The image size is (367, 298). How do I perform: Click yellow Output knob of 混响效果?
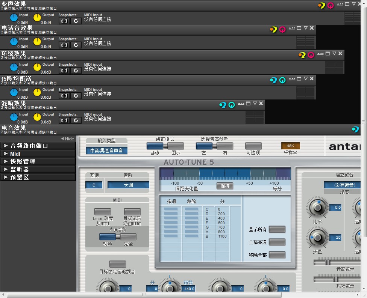pyautogui.click(x=37, y=117)
